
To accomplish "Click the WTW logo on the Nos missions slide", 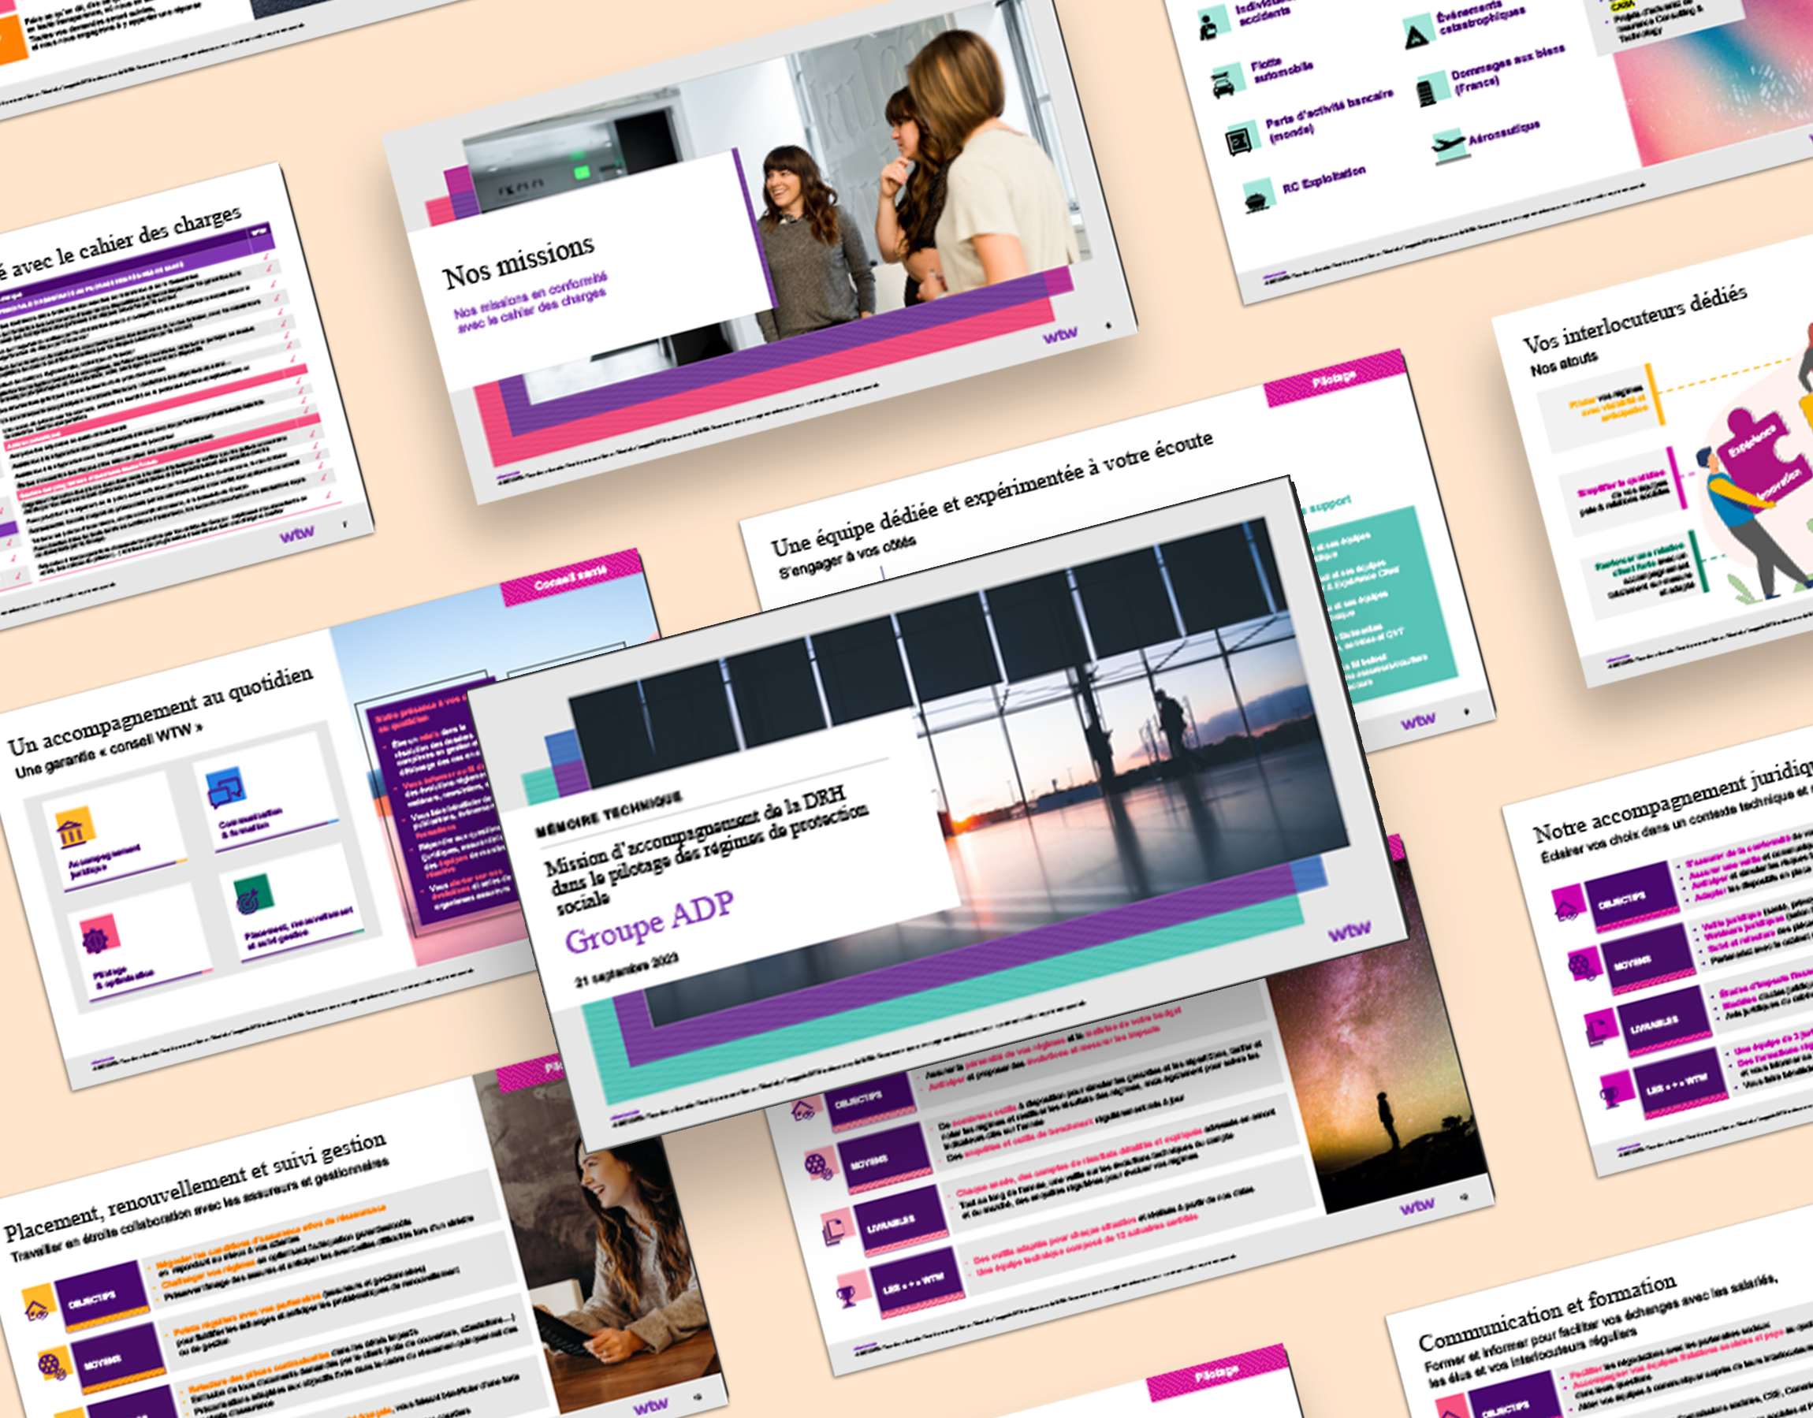I will coord(1060,337).
